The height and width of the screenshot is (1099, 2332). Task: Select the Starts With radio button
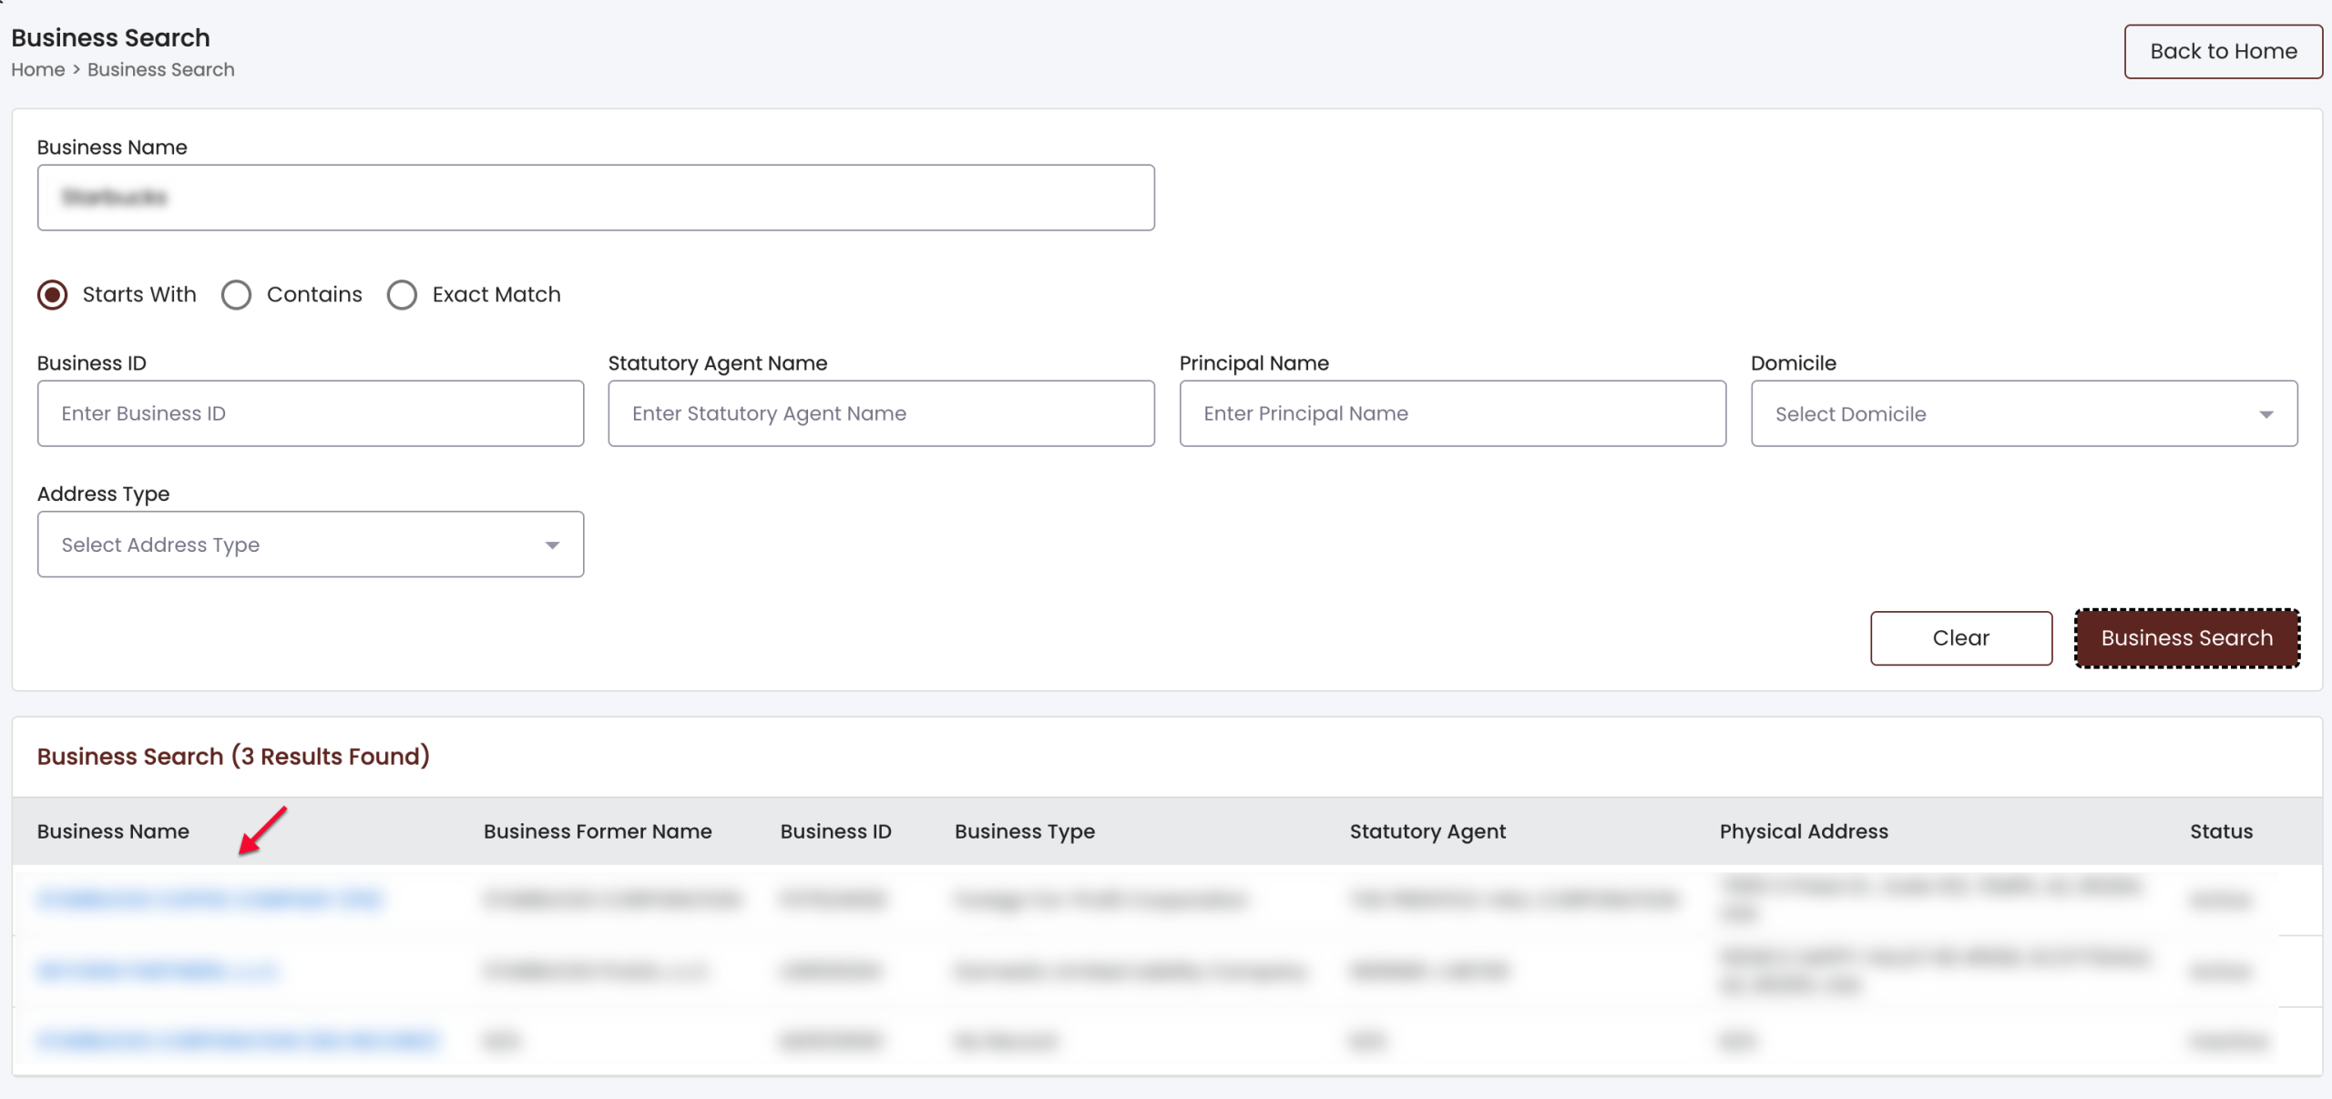53,295
